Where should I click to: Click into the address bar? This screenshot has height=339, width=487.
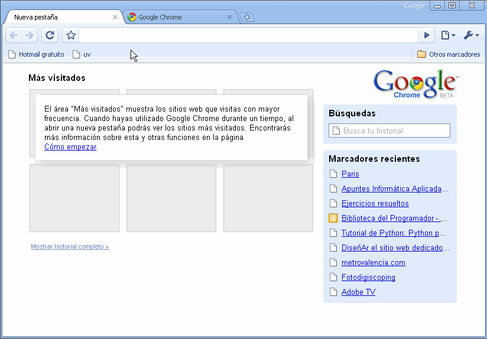(248, 35)
